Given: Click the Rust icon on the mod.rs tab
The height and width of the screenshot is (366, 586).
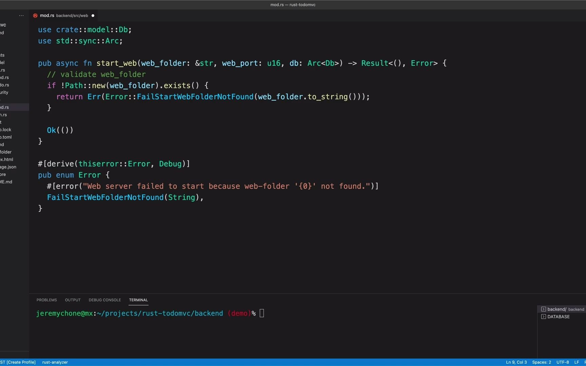Looking at the screenshot, I should (x=35, y=15).
